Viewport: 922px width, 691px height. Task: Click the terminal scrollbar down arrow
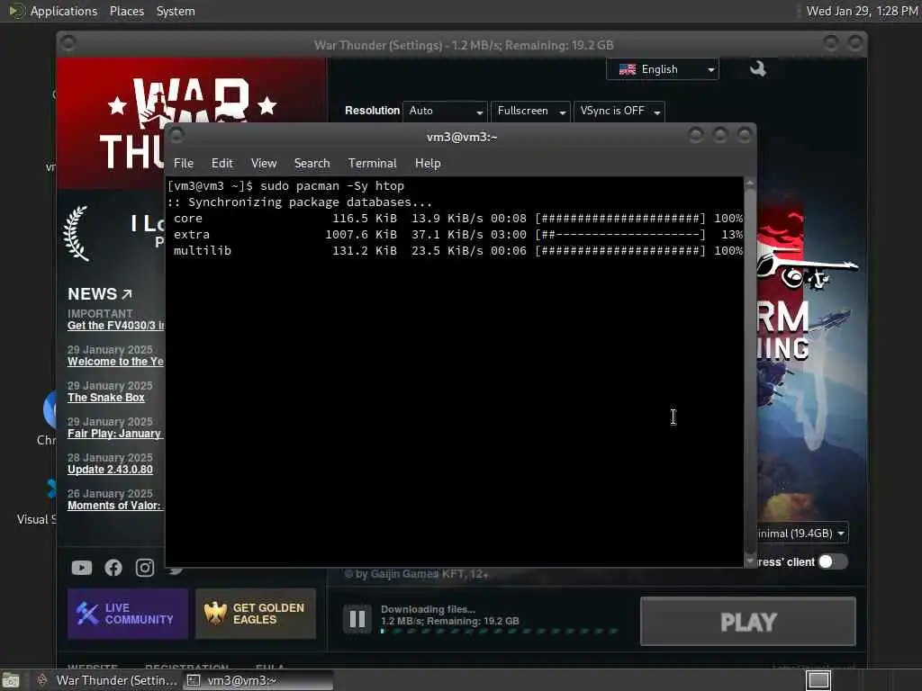750,561
